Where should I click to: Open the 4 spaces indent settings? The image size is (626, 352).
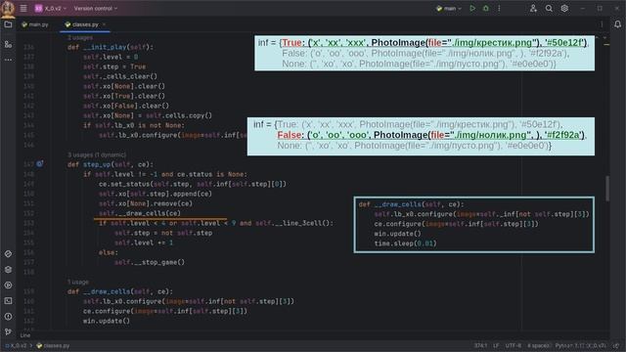[539, 345]
